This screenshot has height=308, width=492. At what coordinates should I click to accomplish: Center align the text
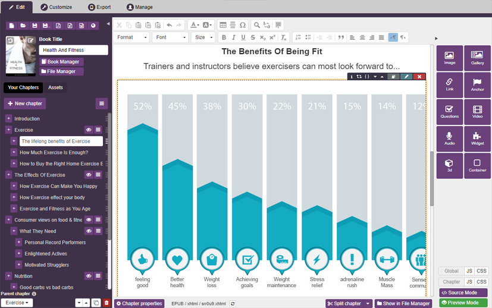tap(362, 37)
